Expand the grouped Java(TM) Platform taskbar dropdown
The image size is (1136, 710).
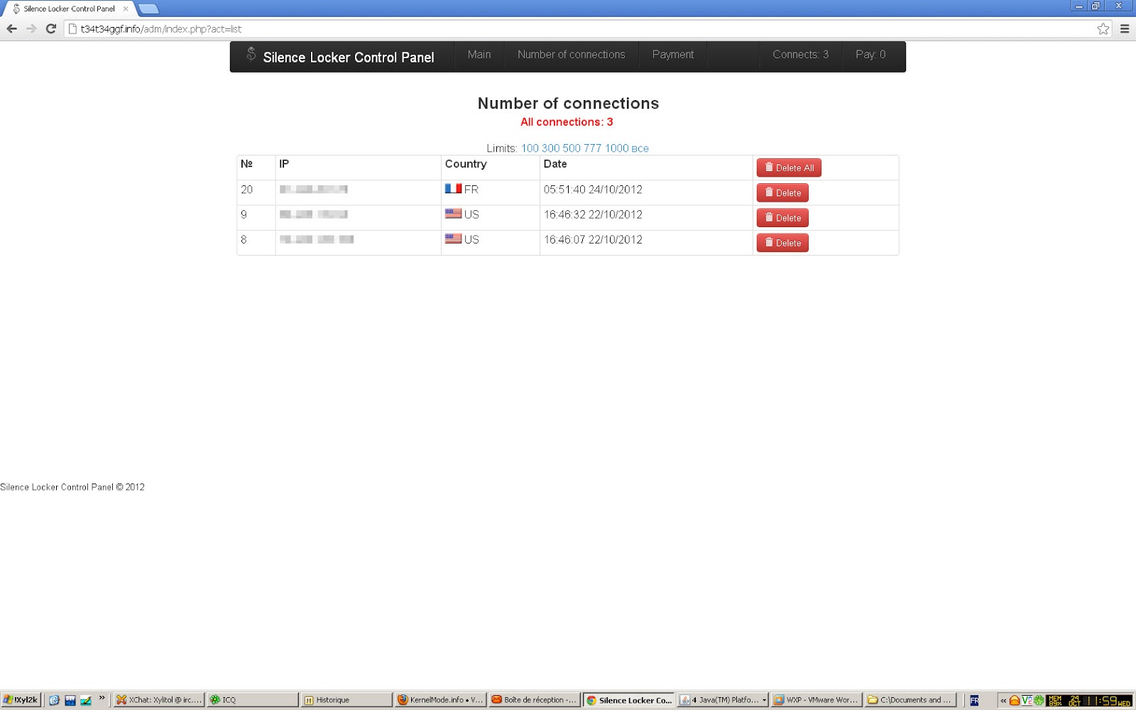point(764,700)
